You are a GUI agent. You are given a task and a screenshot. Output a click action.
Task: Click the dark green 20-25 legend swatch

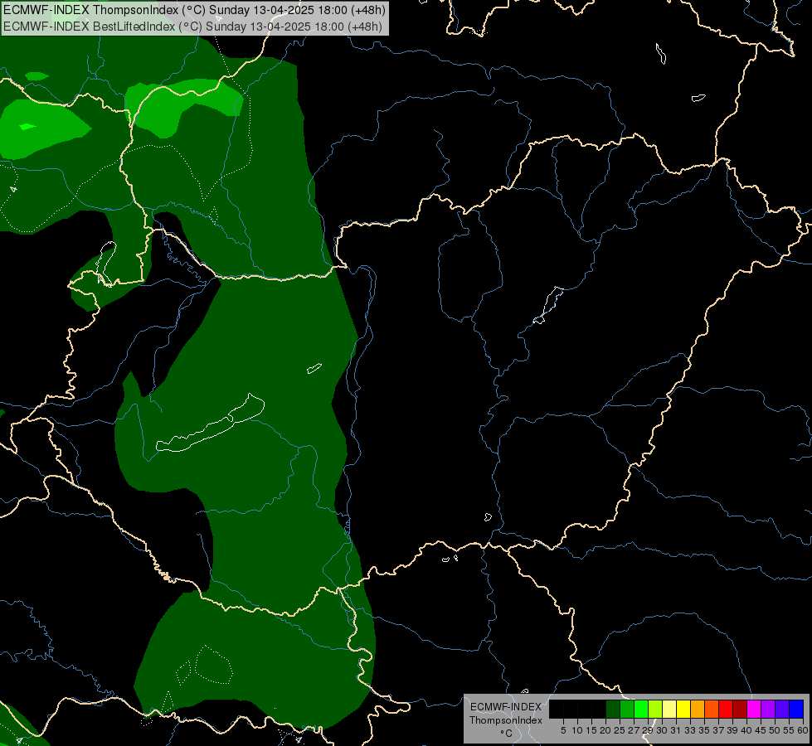613,709
